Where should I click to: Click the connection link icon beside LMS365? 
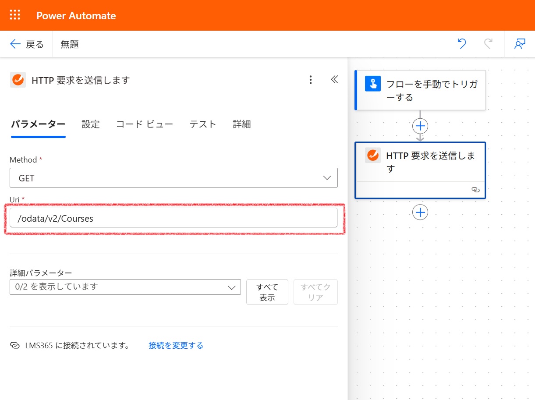point(14,346)
